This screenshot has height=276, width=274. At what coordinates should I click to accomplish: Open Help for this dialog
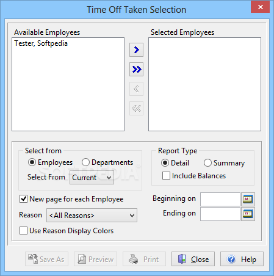pyautogui.click(x=242, y=259)
